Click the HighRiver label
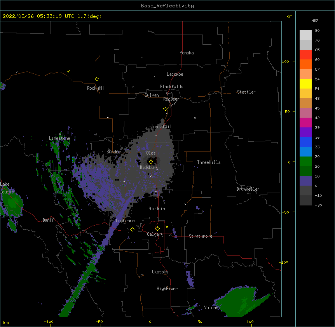 point(167,289)
